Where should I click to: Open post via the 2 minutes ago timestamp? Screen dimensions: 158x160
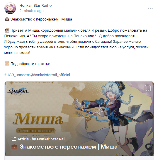pyautogui.click(x=31, y=11)
